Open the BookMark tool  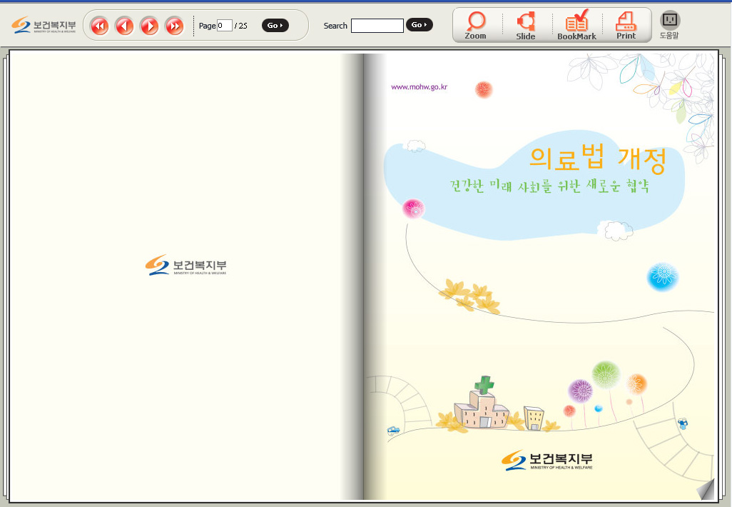(576, 25)
